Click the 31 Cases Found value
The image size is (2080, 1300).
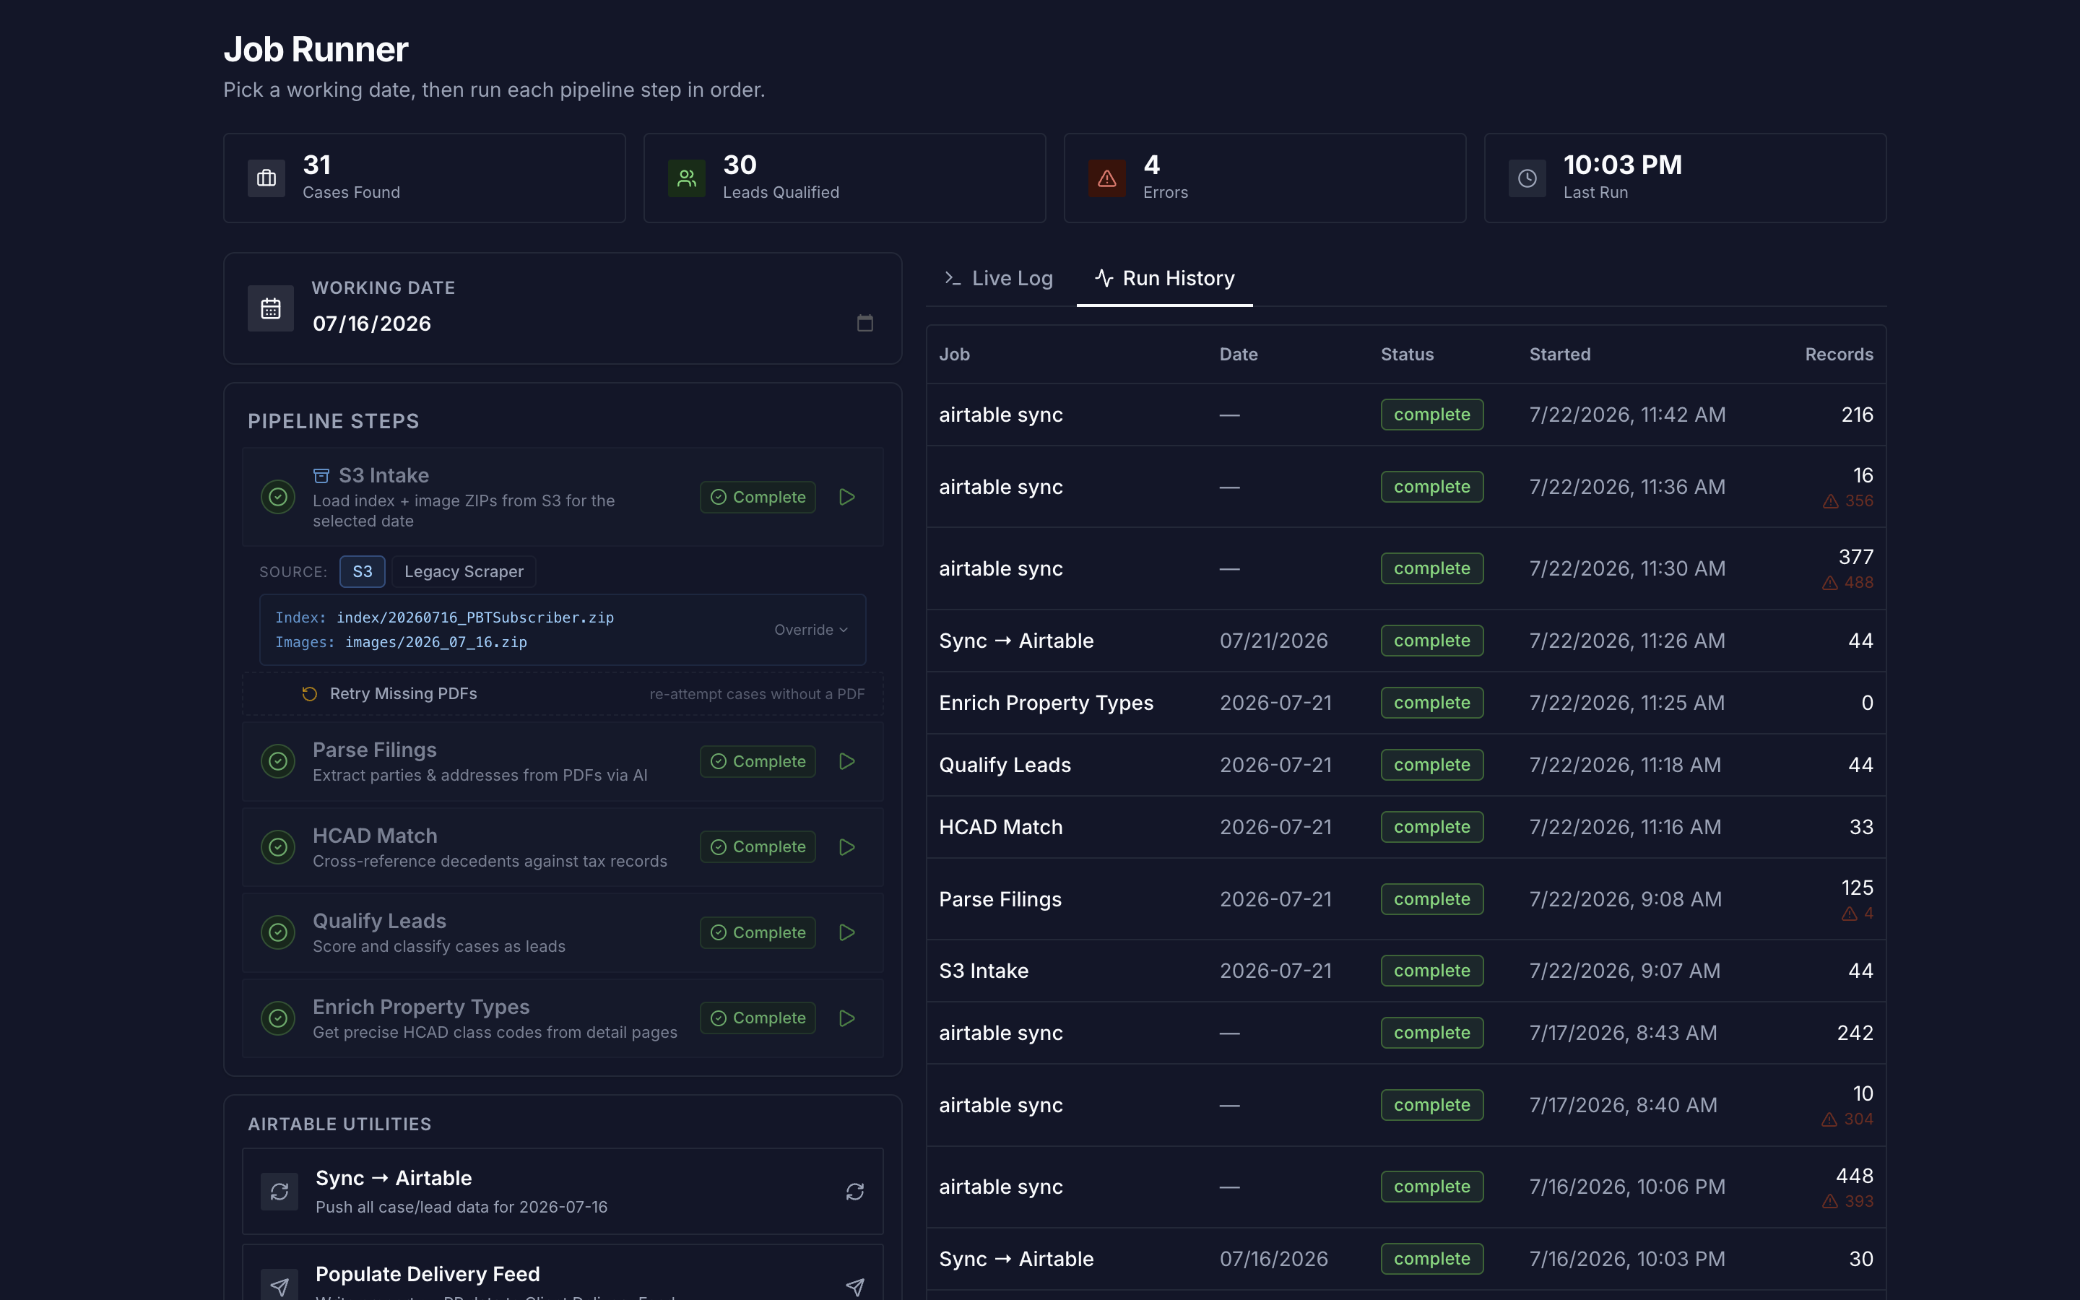pos(316,164)
